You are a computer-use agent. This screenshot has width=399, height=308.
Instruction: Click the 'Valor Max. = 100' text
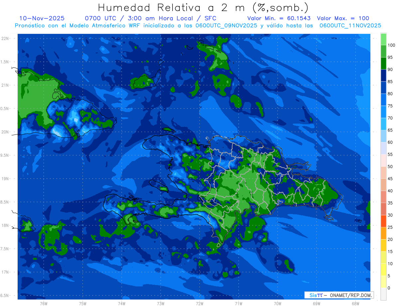tap(343, 18)
